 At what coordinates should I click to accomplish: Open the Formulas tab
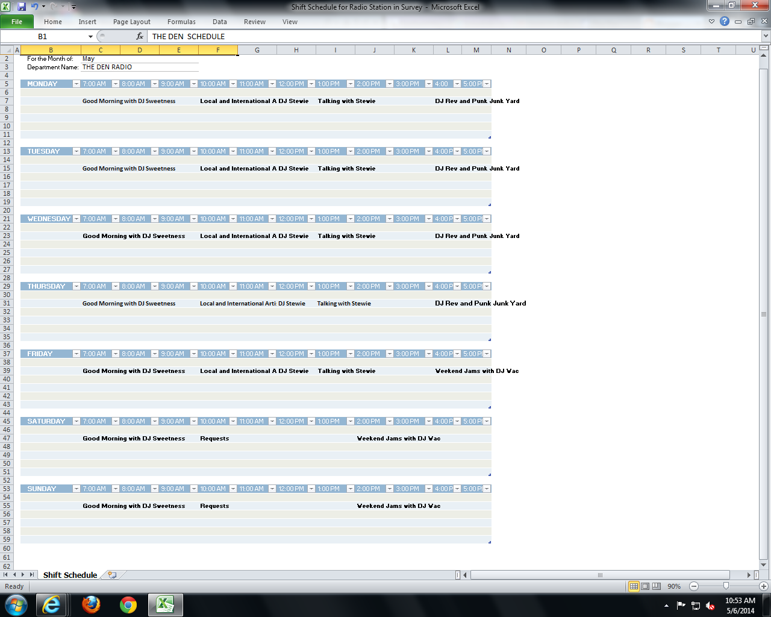click(181, 22)
